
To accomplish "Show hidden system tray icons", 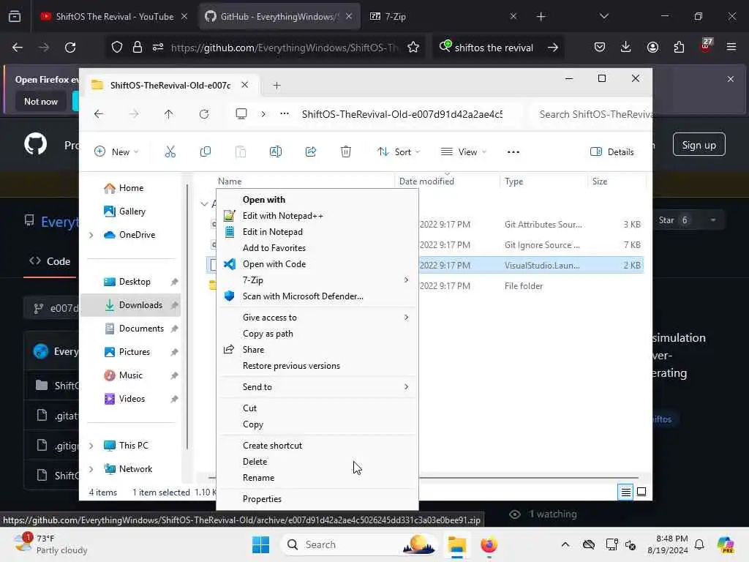I will 565,544.
